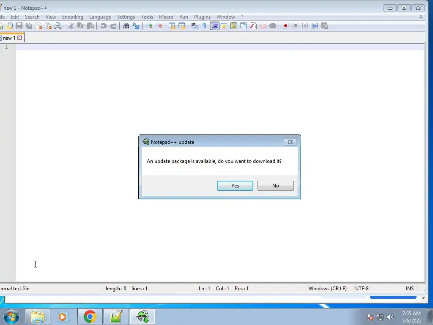Click Yes to download the update
433x325 pixels.
(x=235, y=186)
